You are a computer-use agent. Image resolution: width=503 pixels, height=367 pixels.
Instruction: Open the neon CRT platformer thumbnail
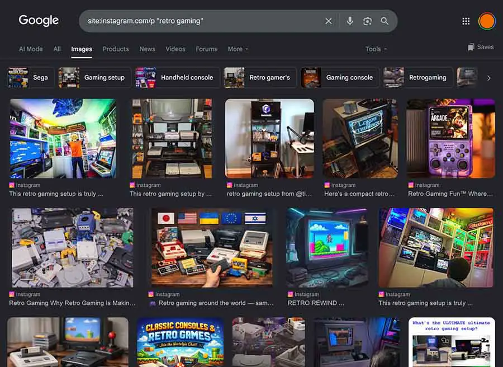point(327,247)
